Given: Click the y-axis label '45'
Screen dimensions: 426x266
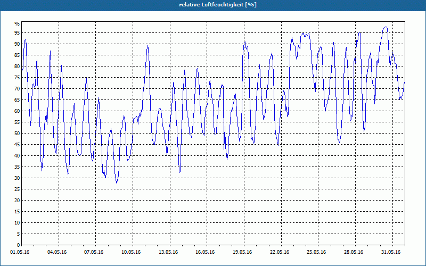Looking at the screenshot, I should [17, 145].
